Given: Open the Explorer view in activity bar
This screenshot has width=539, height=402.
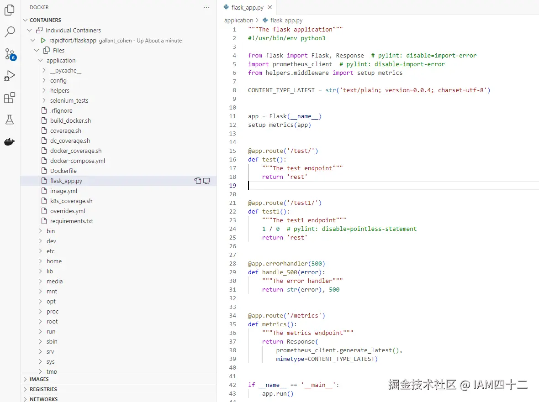Looking at the screenshot, I should point(10,10).
